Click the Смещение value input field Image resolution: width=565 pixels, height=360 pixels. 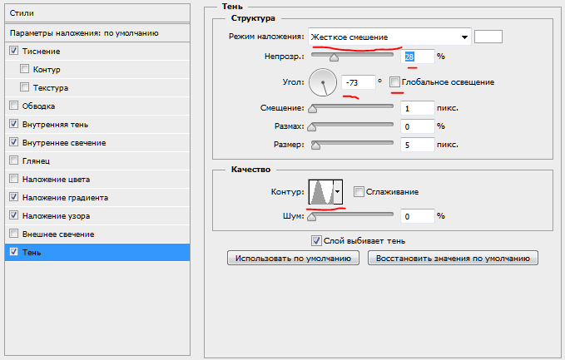[x=416, y=108]
